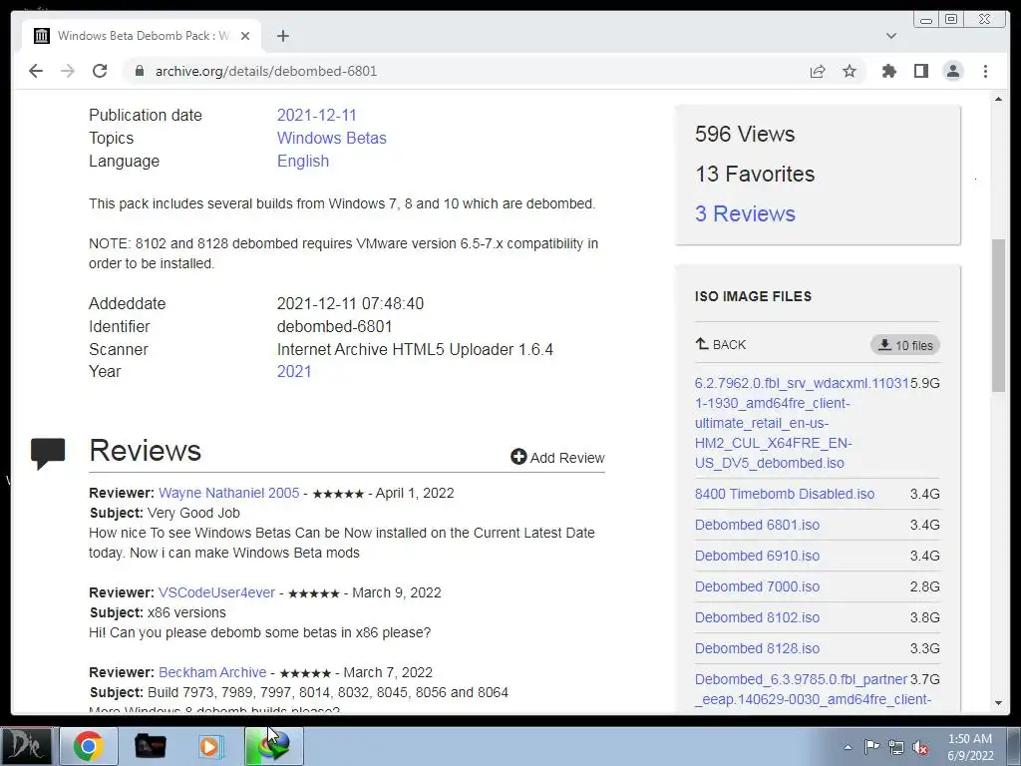Click the lock site info icon
1021x766 pixels.
coord(139,71)
